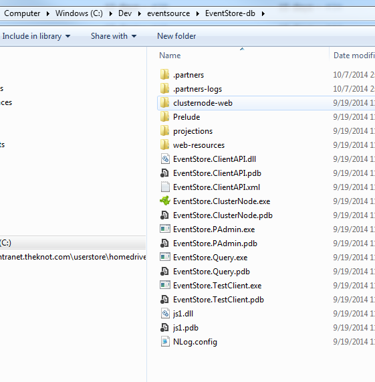Click the EventStore.PAdmin.exe application icon
Screen dimensions: 375x382
pos(165,229)
